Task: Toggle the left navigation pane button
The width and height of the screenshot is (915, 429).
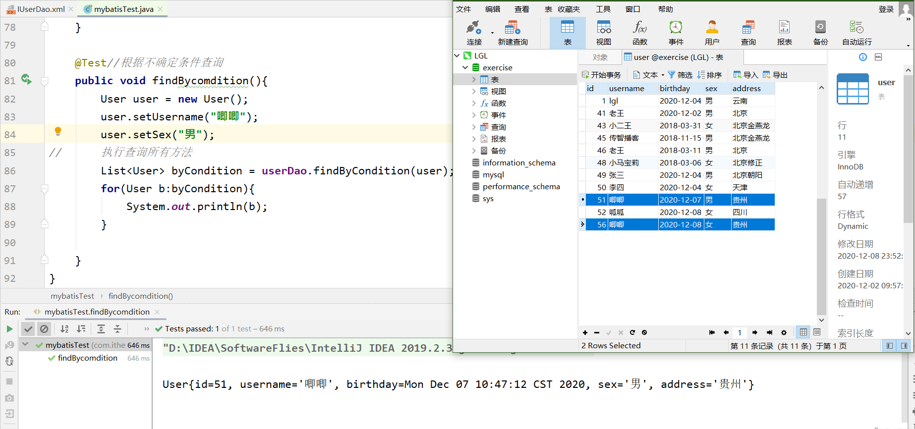Action: (890, 346)
